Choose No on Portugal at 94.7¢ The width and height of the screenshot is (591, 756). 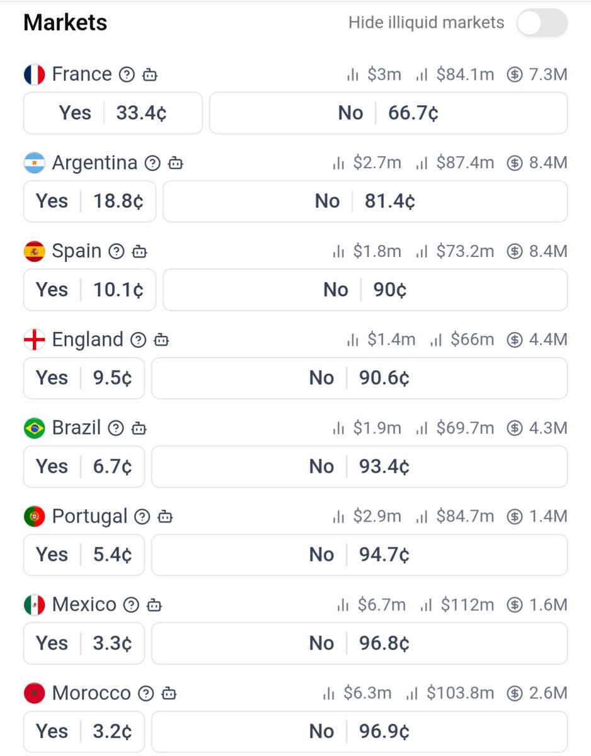359,554
